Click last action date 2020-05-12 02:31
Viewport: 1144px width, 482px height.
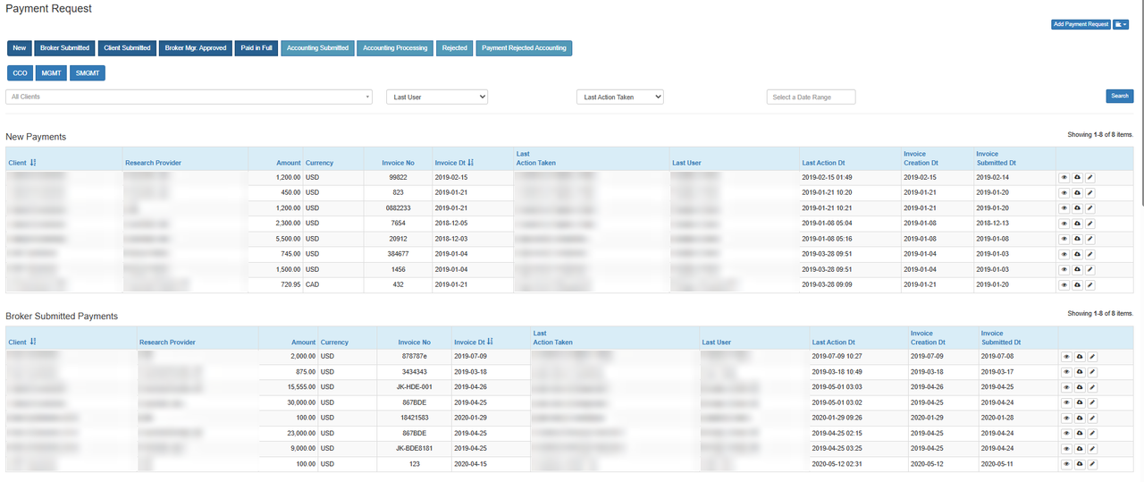(x=838, y=464)
